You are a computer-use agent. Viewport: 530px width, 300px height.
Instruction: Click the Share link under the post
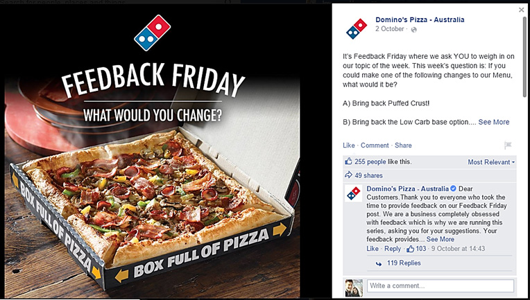click(x=403, y=145)
